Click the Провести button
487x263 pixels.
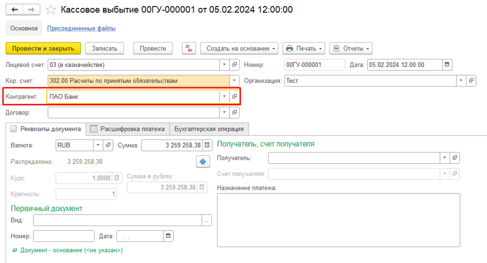pyautogui.click(x=153, y=48)
